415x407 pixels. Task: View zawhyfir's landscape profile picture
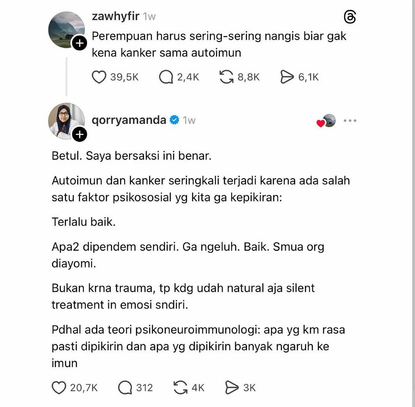pyautogui.click(x=67, y=30)
